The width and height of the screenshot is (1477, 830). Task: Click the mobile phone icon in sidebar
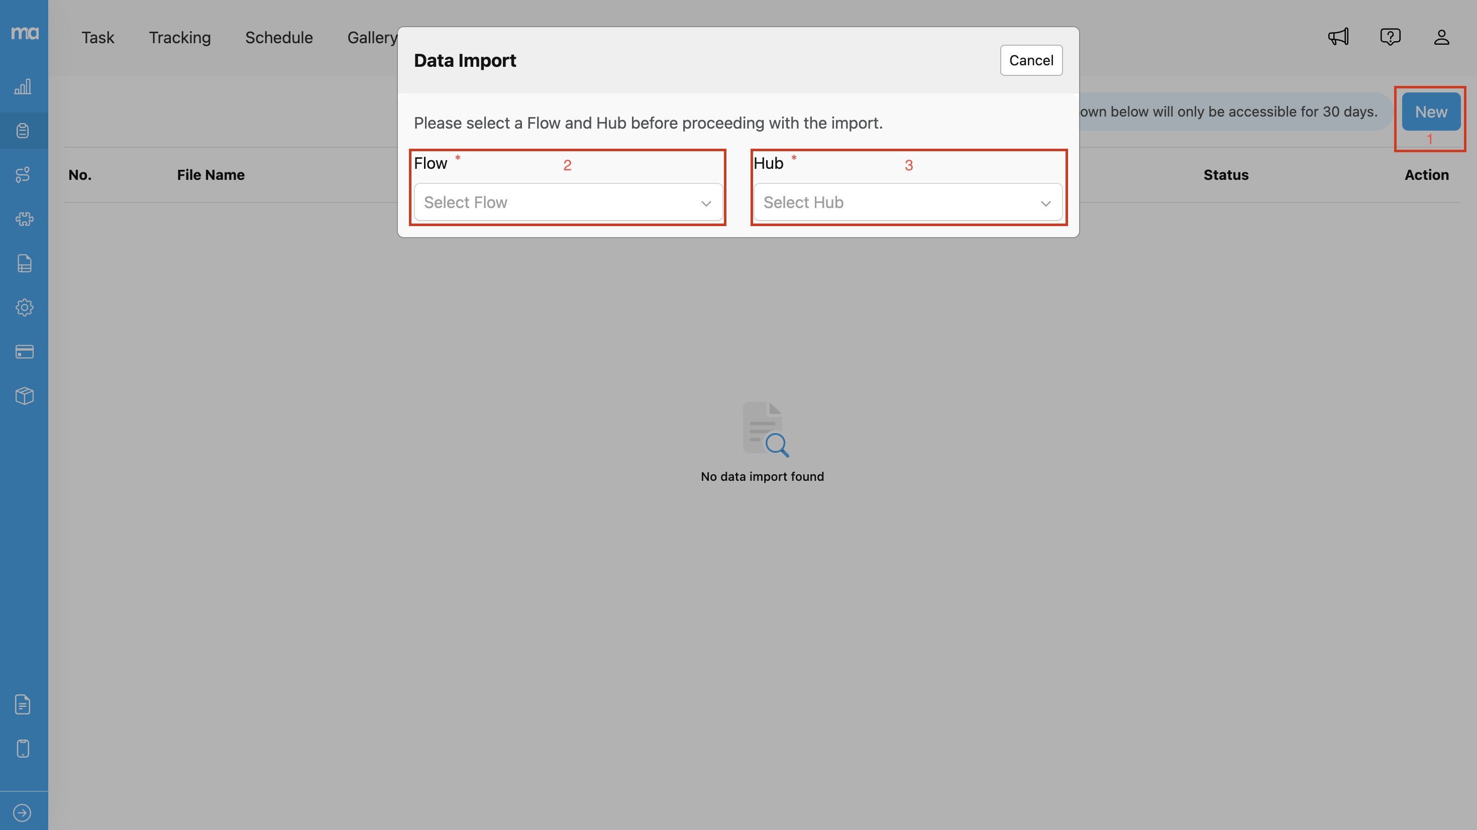click(24, 749)
